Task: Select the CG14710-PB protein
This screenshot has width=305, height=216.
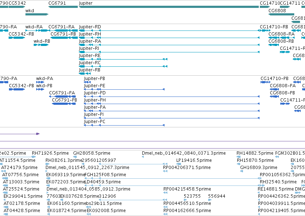Action: 266,82
